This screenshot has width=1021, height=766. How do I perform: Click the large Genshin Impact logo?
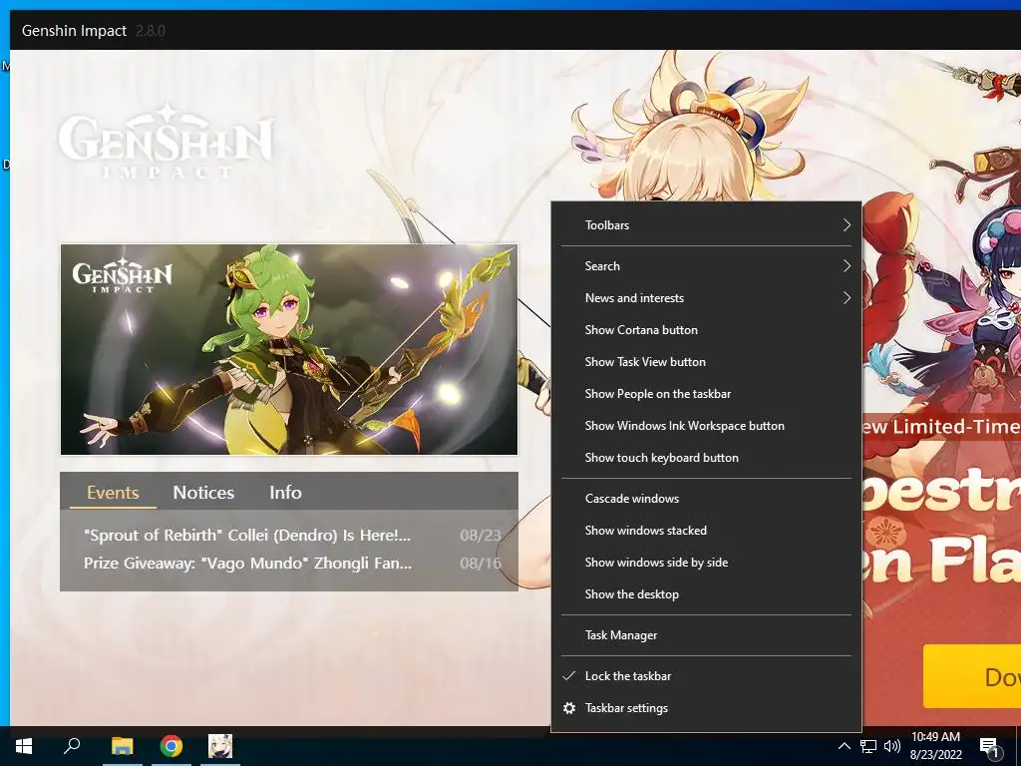[x=167, y=142]
